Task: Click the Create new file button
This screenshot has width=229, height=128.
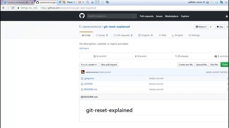Action: coord(186,65)
